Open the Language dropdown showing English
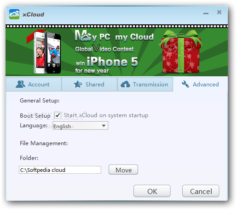237x210 pixels. point(81,126)
